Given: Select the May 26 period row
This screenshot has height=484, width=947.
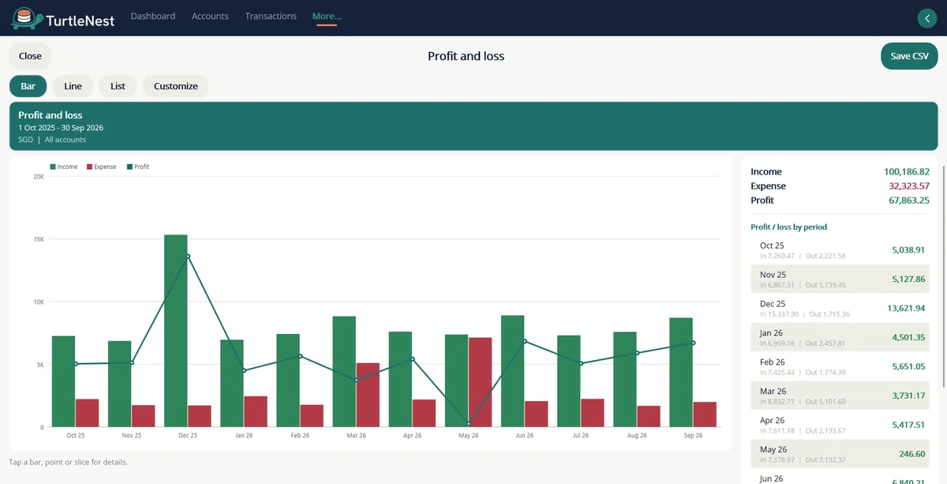Looking at the screenshot, I should [x=840, y=454].
